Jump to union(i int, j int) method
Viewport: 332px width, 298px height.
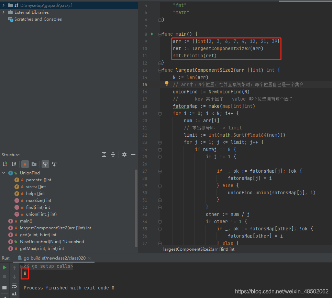[x=41, y=214]
